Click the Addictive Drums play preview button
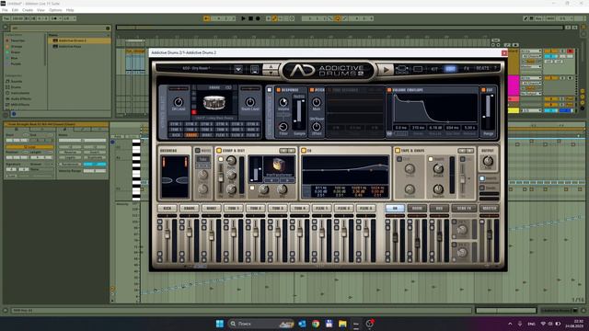589x331 pixels. [x=386, y=70]
